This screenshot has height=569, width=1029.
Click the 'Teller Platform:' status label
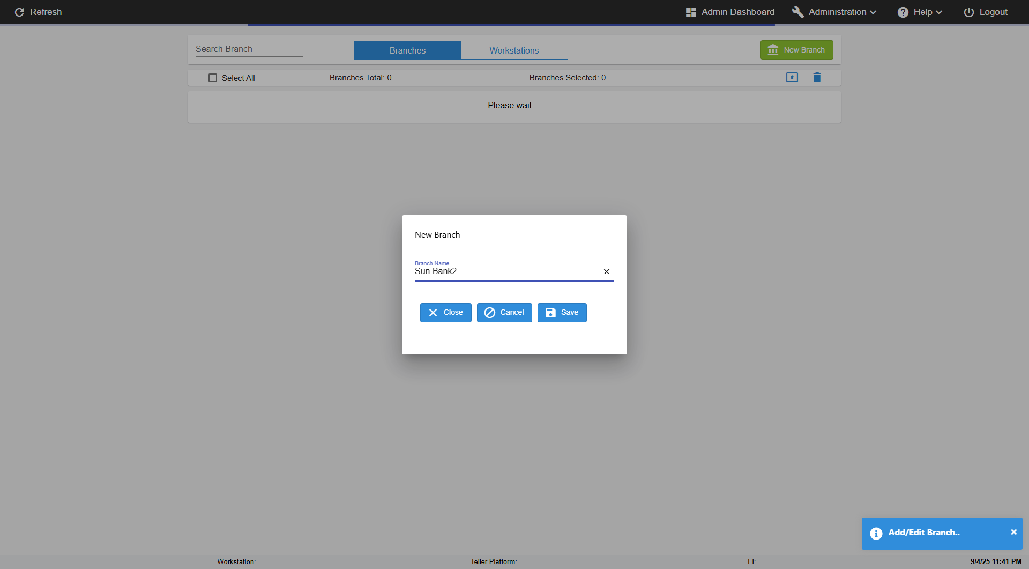(494, 561)
